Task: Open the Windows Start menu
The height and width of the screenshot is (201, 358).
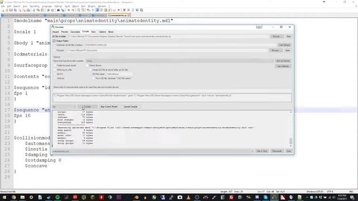Action: click(x=4, y=197)
